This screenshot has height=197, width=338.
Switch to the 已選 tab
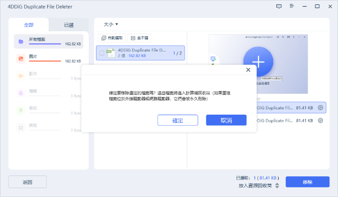69,25
